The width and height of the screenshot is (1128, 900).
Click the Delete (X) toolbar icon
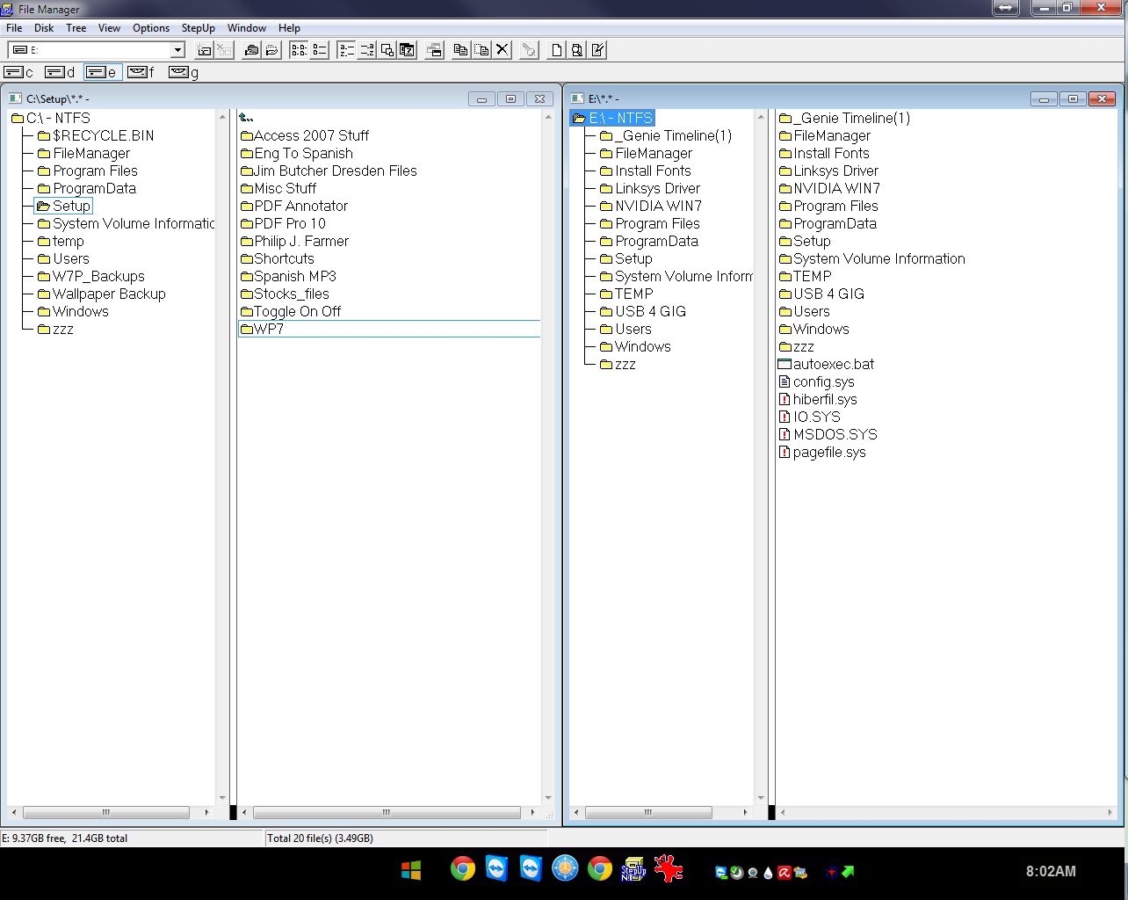coord(503,50)
